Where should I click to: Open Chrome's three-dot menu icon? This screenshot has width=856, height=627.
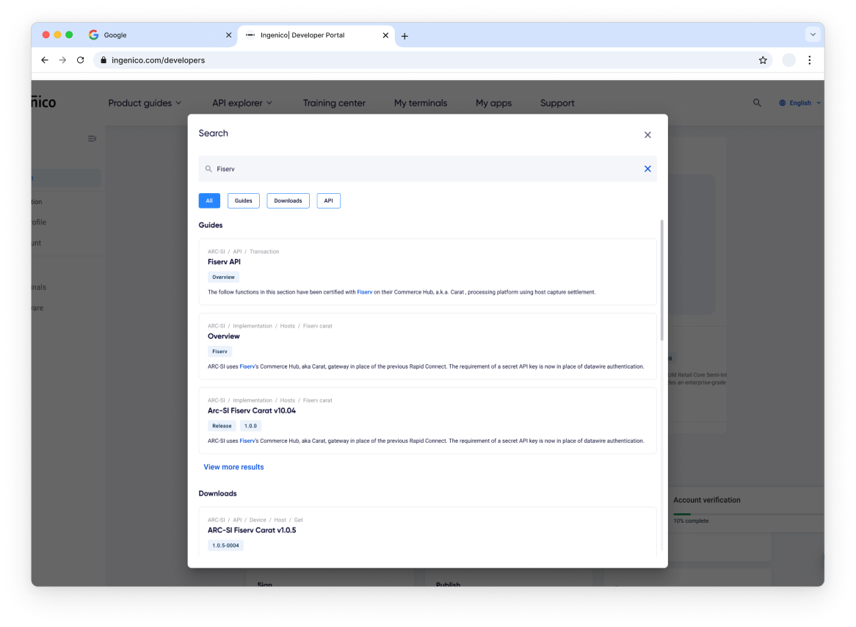point(809,60)
